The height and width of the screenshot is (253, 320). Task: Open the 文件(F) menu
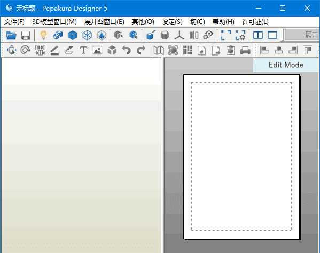pos(14,22)
